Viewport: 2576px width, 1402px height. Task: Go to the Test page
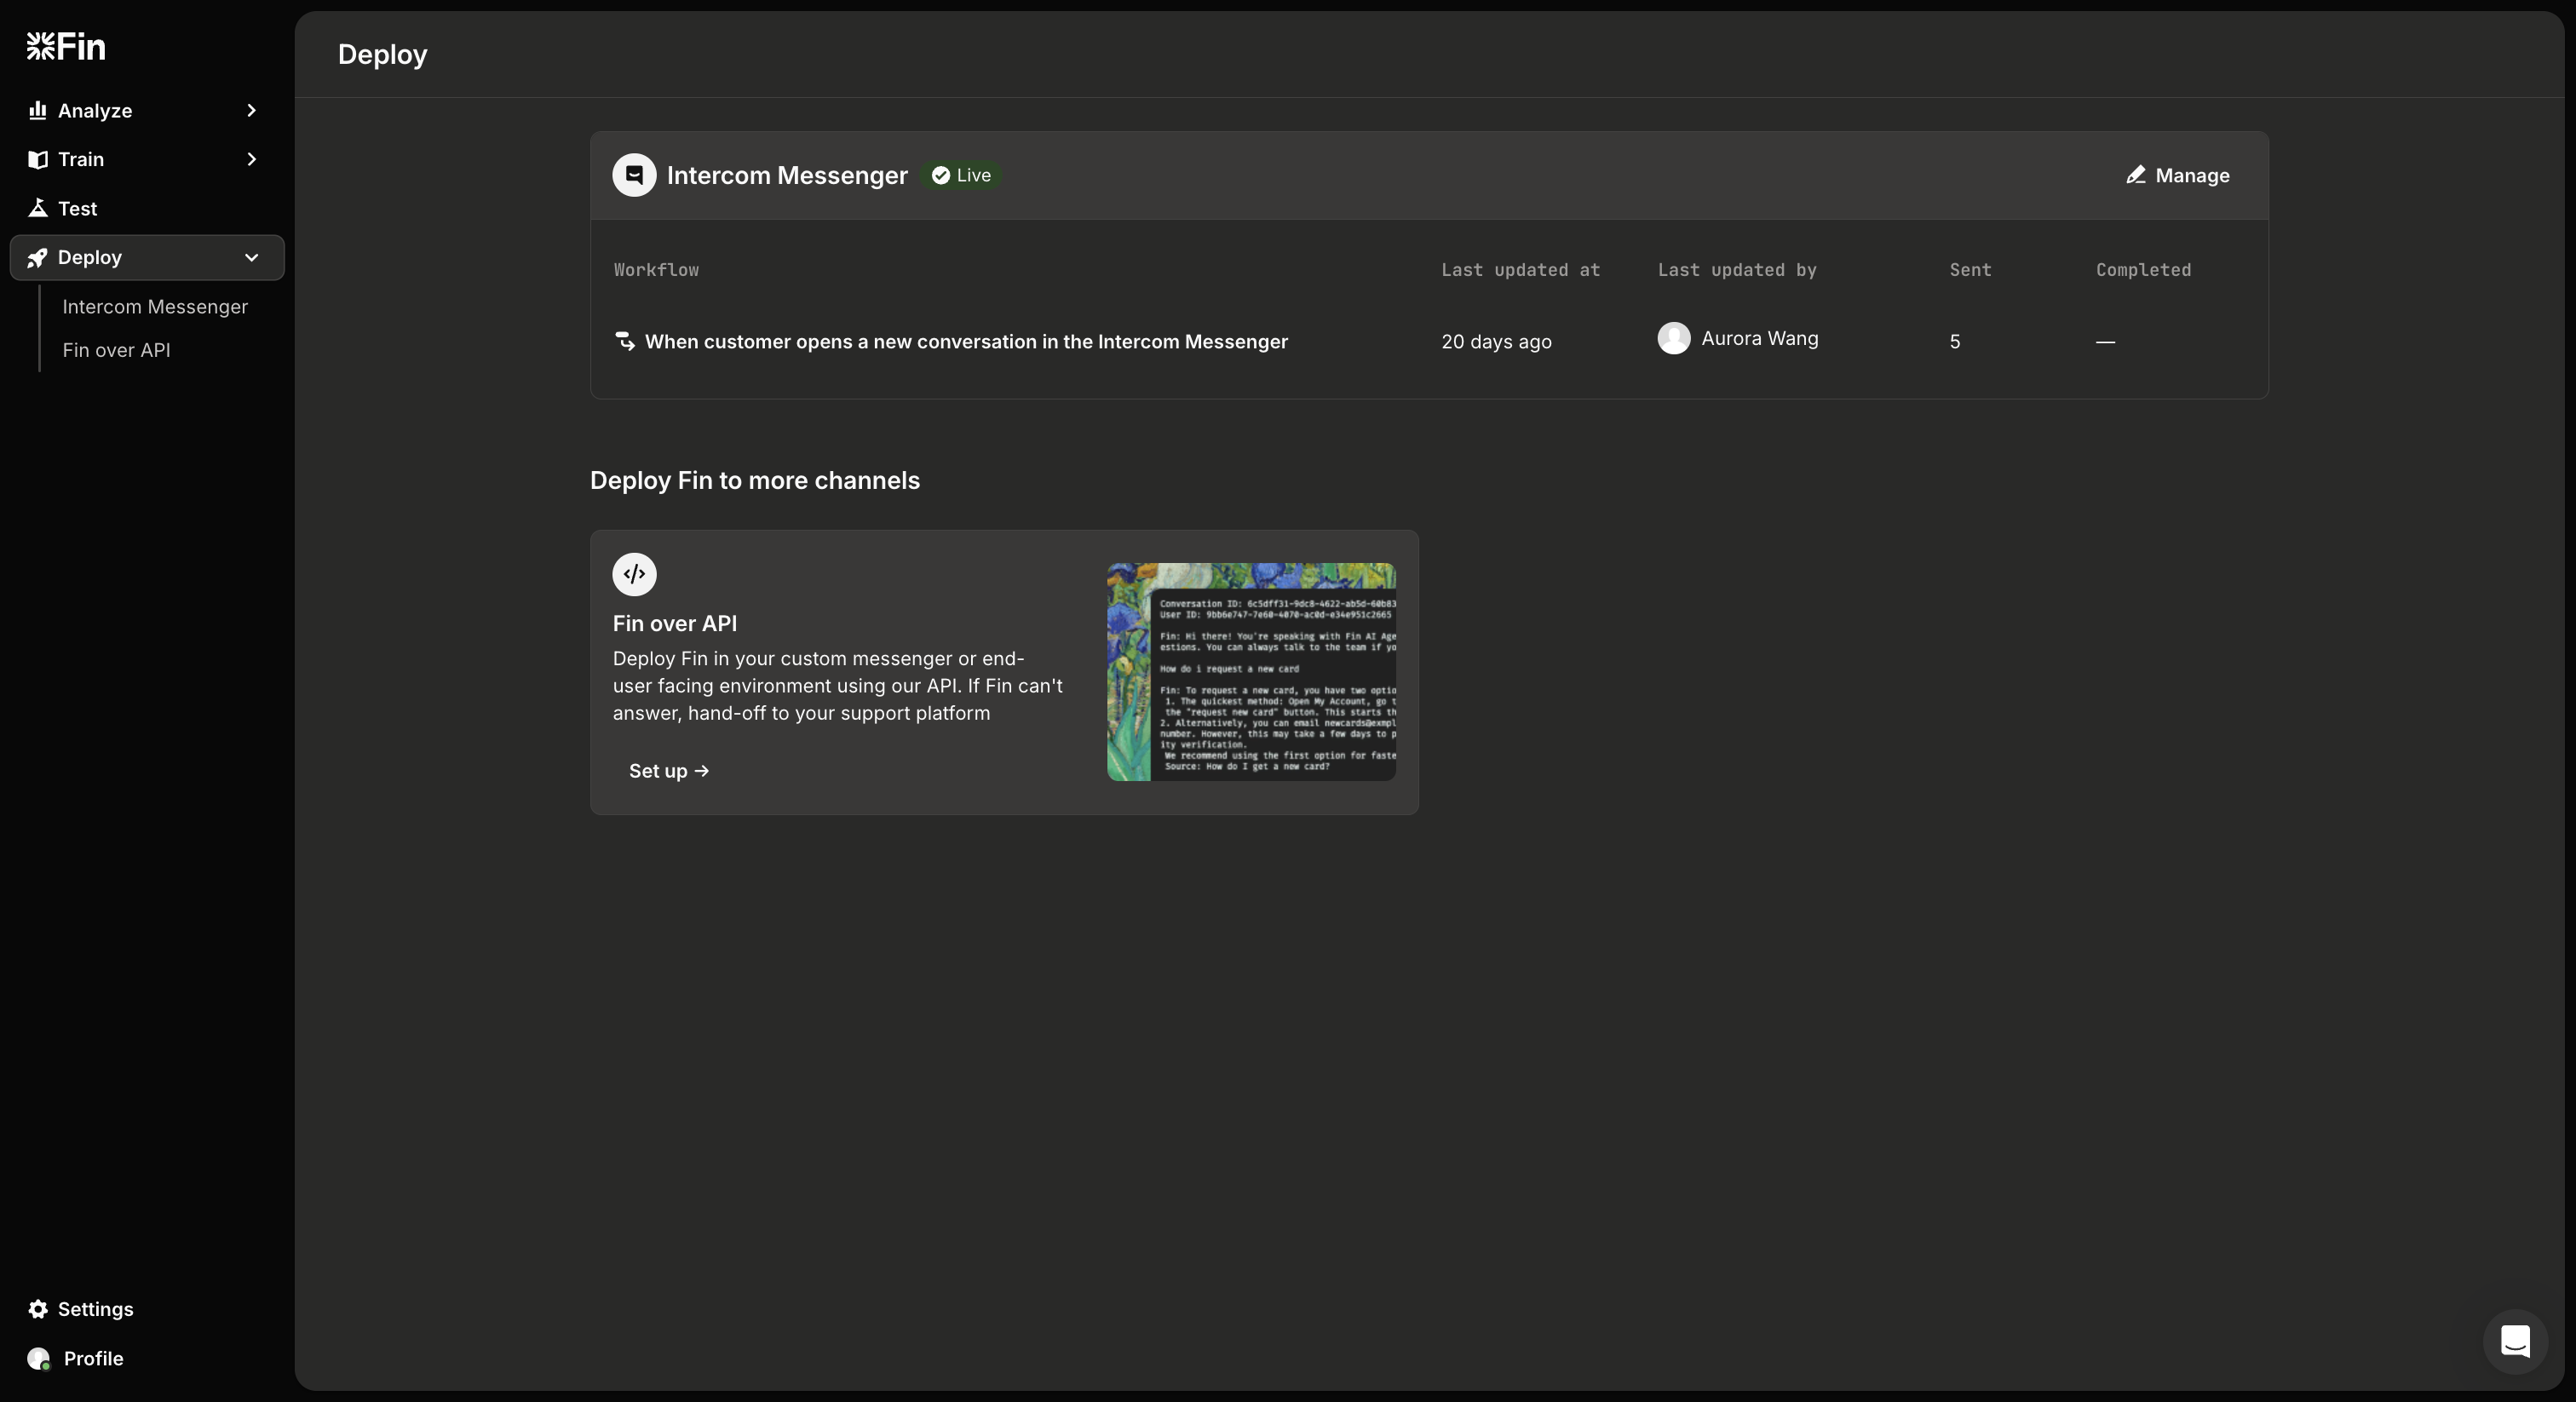[147, 208]
